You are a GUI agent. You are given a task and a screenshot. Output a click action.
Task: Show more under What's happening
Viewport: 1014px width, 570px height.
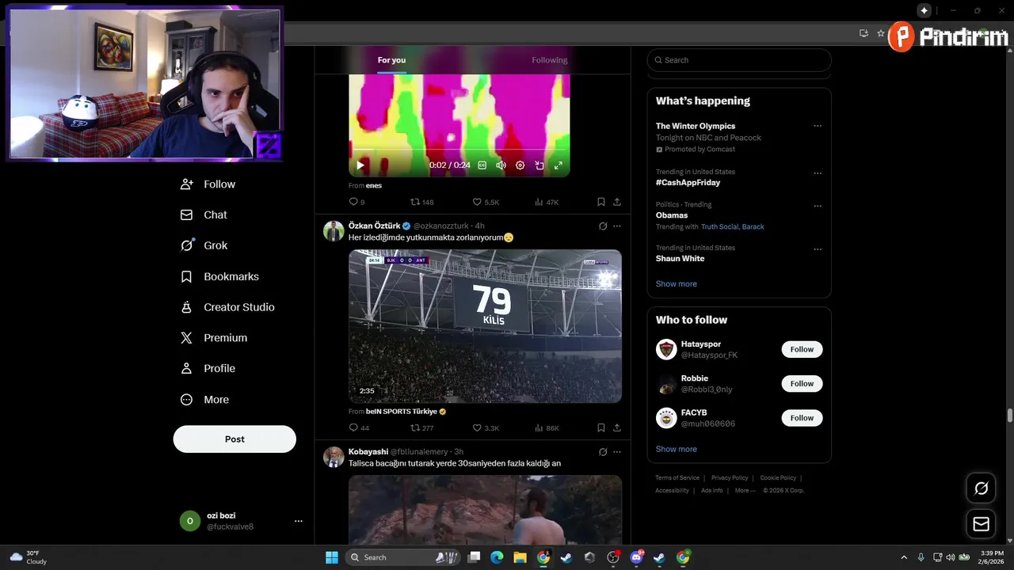[x=677, y=283]
